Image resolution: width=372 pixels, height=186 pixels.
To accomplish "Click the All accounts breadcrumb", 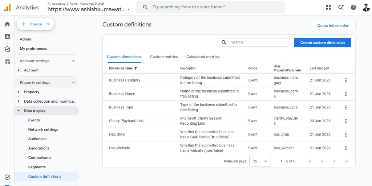I will click(x=56, y=4).
